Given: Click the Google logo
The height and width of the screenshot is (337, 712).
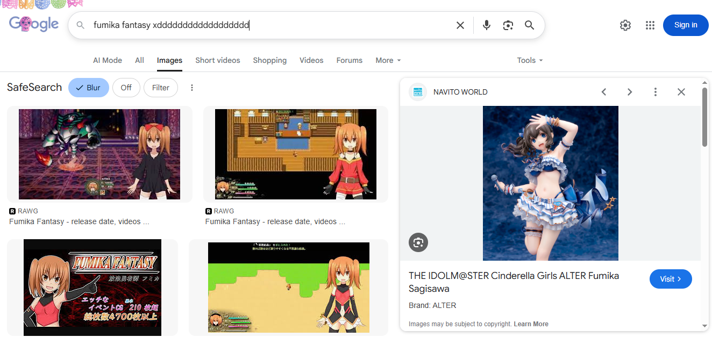Looking at the screenshot, I should click(x=33, y=24).
